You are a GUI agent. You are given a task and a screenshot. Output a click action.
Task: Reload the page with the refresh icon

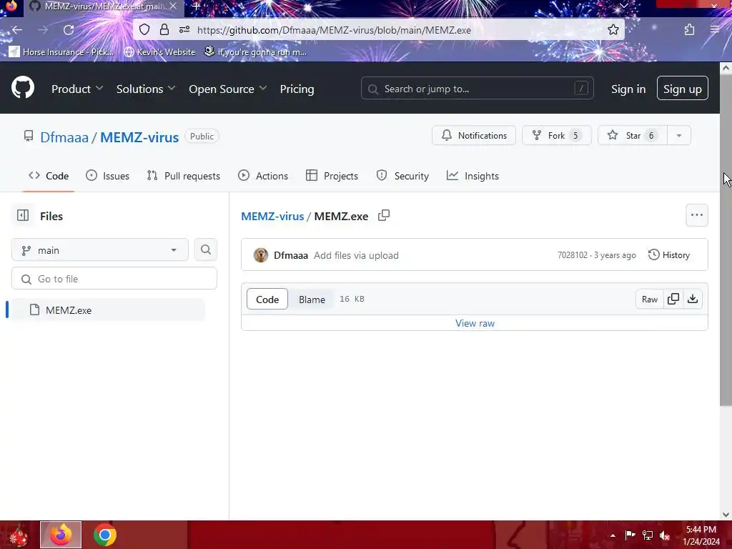69,30
